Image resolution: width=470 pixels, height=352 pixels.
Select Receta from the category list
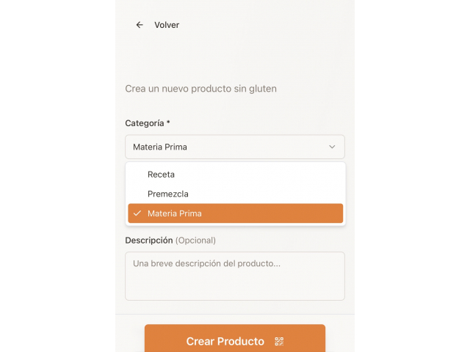click(x=161, y=175)
